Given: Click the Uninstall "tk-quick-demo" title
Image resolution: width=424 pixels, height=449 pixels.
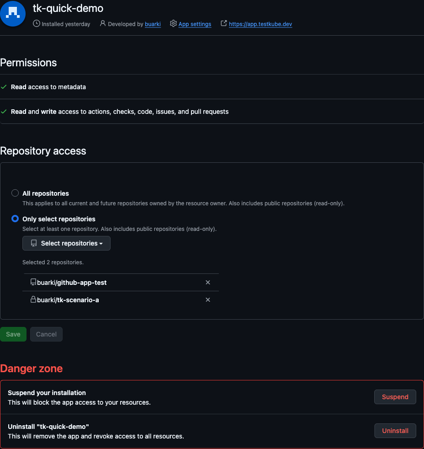Looking at the screenshot, I should pyautogui.click(x=48, y=427).
